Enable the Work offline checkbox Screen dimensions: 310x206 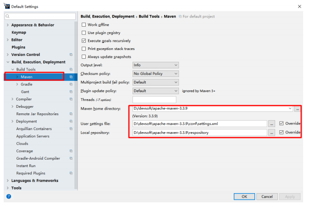point(83,24)
